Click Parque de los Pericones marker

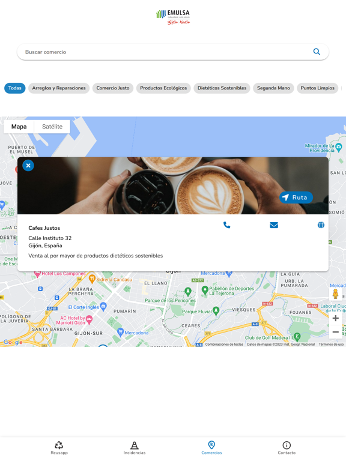click(188, 292)
